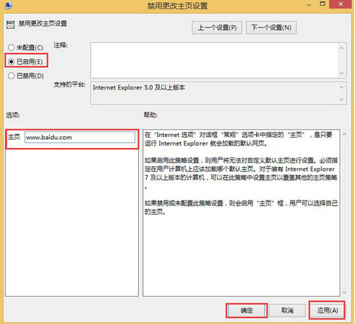
Task: Maximize the policy settings window
Action: click(x=323, y=4)
